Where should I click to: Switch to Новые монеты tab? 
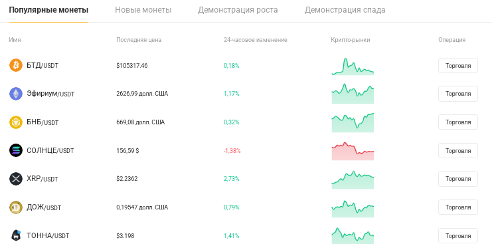click(143, 10)
